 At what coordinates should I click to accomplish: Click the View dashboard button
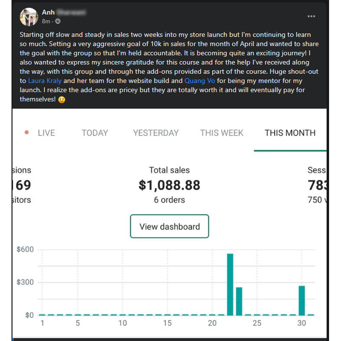pos(169,226)
